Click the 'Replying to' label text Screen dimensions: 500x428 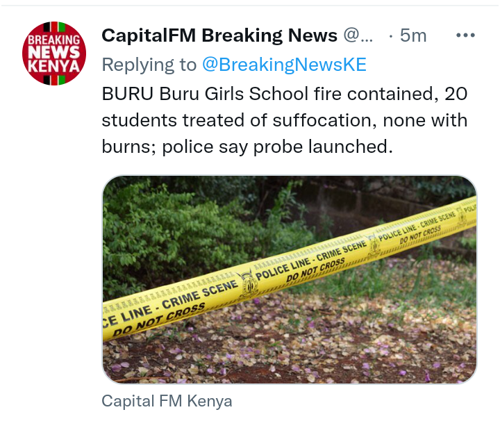coord(149,65)
